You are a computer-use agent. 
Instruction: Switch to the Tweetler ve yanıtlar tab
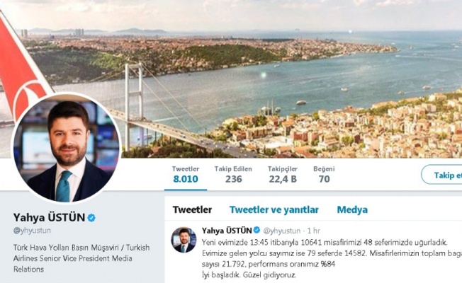(x=274, y=209)
